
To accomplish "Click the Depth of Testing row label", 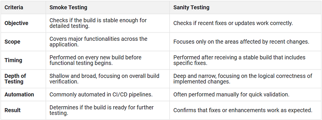I will [15, 79].
